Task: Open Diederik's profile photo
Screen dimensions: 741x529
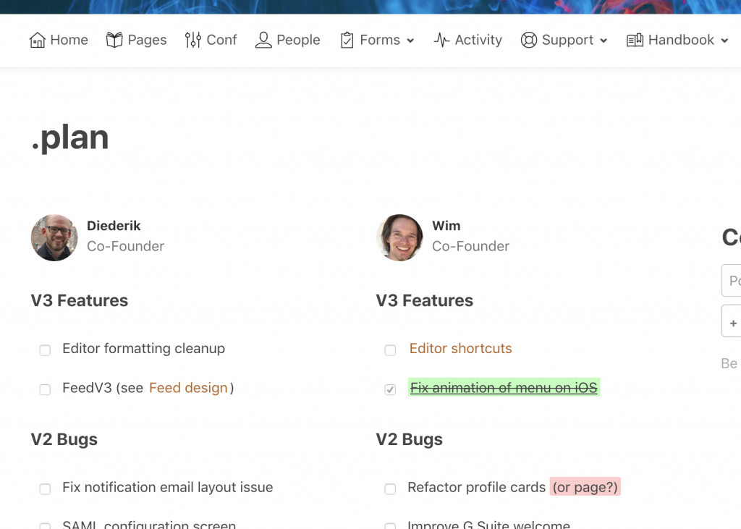Action: [54, 238]
